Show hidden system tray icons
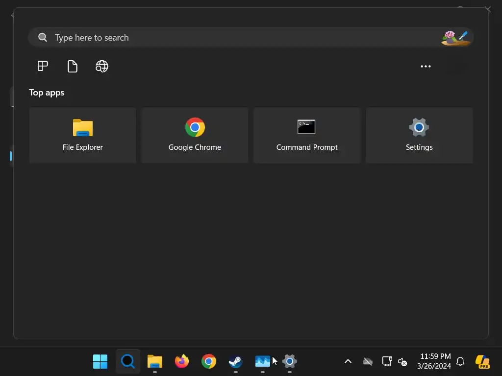This screenshot has width=502, height=376. coord(348,362)
